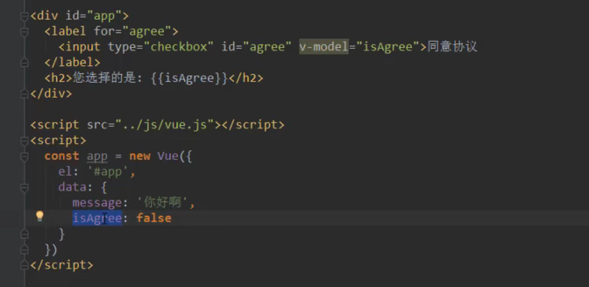
Task: Click the underlined app variable name
Action: [x=97, y=157]
